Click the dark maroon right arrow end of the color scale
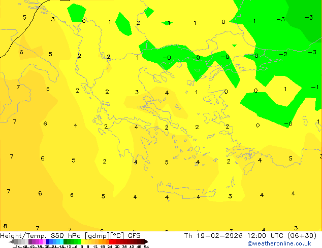Image resolution: width=322 pixels, height=248 pixels. [146, 241]
